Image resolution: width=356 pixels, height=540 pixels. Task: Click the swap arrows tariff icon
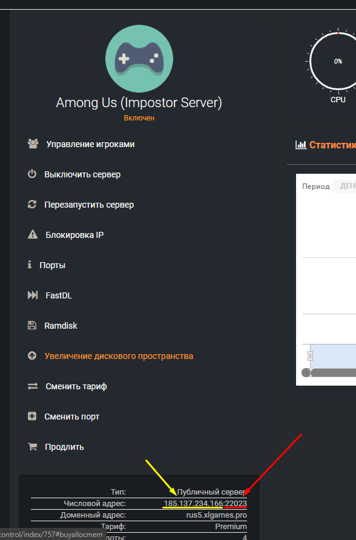(x=33, y=386)
